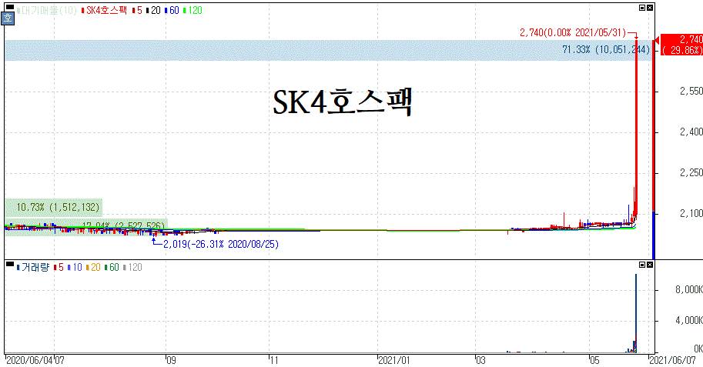This screenshot has width=703, height=367.
Task: Click the 10.73% (1,512,132) volume profile label
Action: click(x=58, y=207)
